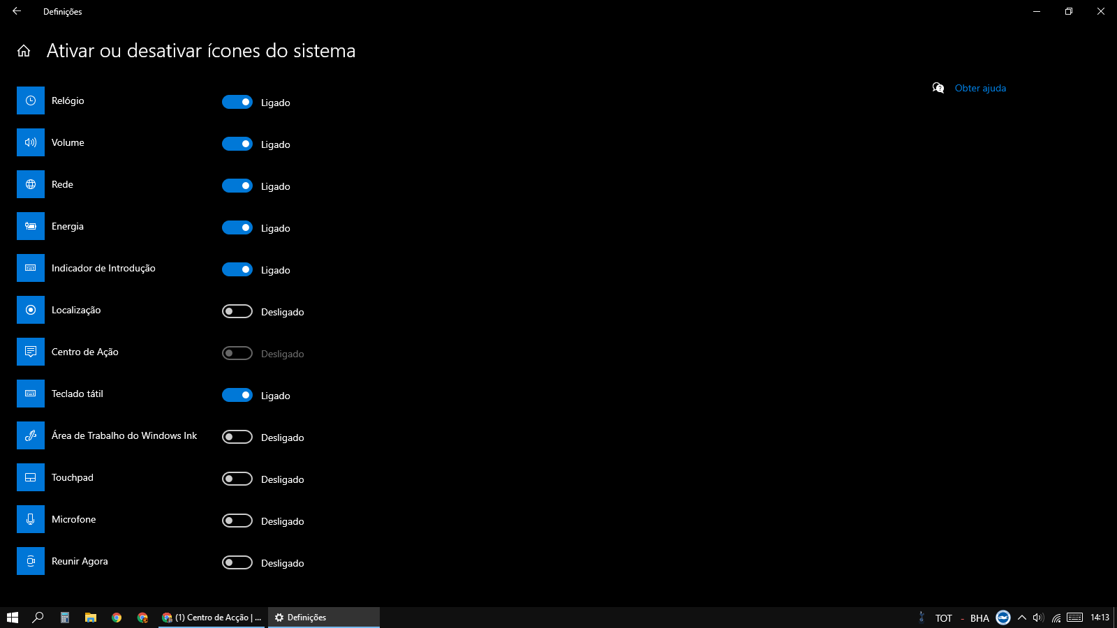The height and width of the screenshot is (628, 1117).
Task: Turn on the Touchpad icon toggle
Action: tap(237, 479)
